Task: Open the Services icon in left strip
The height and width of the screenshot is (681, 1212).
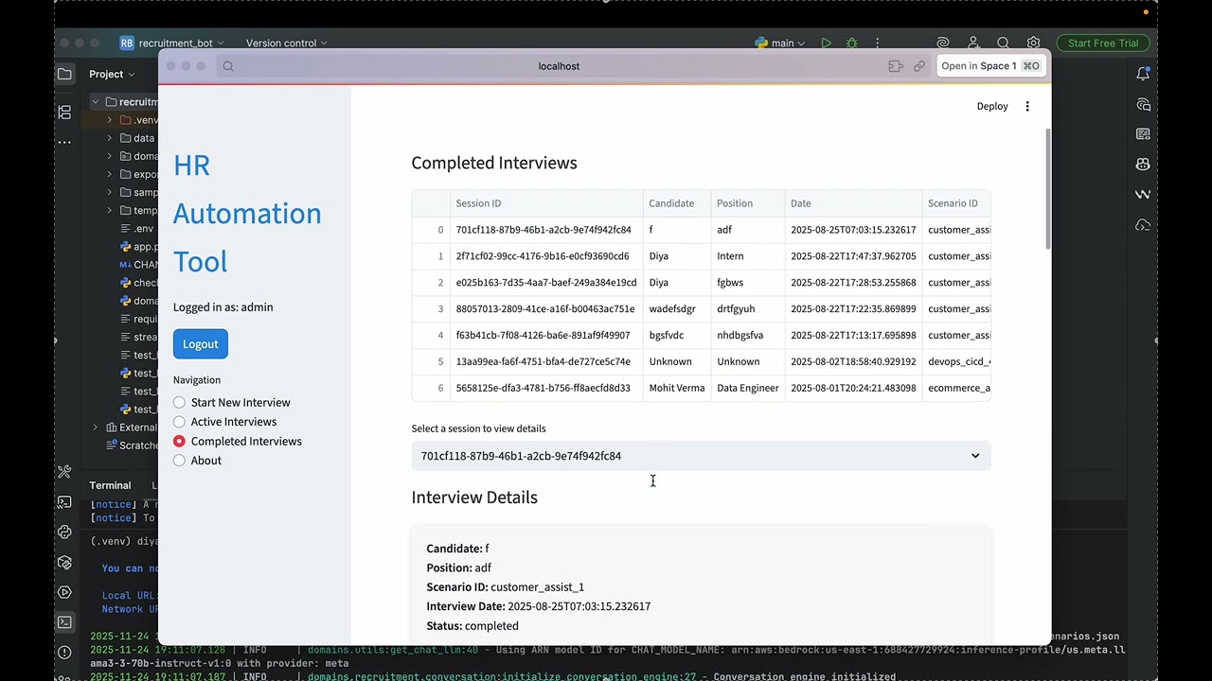Action: (x=64, y=592)
